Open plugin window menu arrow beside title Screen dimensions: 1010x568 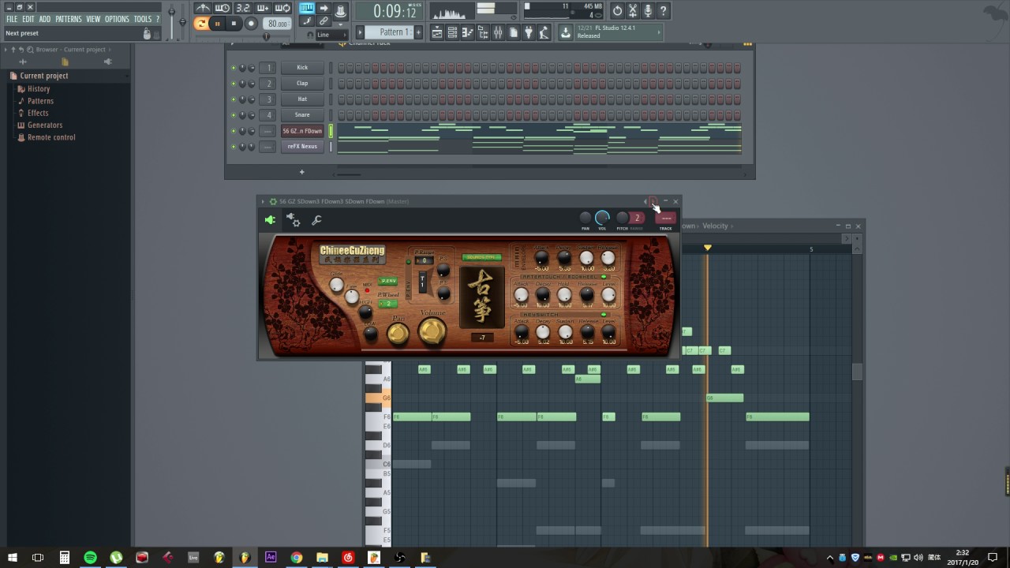(263, 201)
